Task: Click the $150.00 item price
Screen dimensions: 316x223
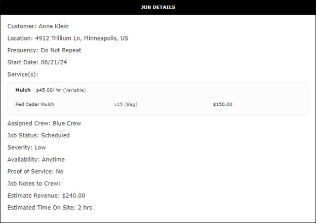Action: (x=222, y=104)
